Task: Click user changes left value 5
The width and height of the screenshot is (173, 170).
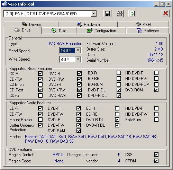Action: (x=119, y=155)
